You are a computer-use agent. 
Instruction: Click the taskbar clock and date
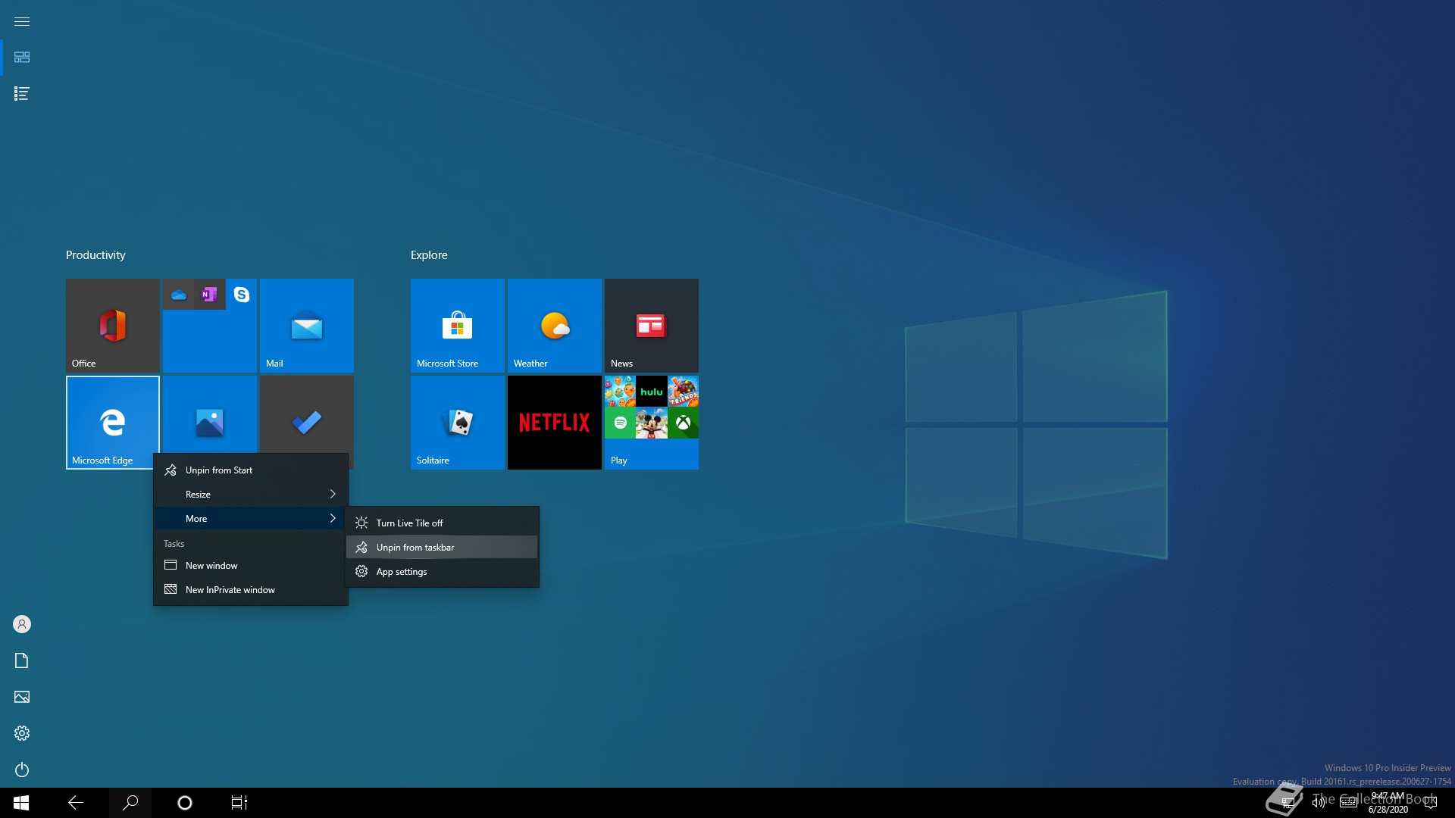pos(1388,803)
